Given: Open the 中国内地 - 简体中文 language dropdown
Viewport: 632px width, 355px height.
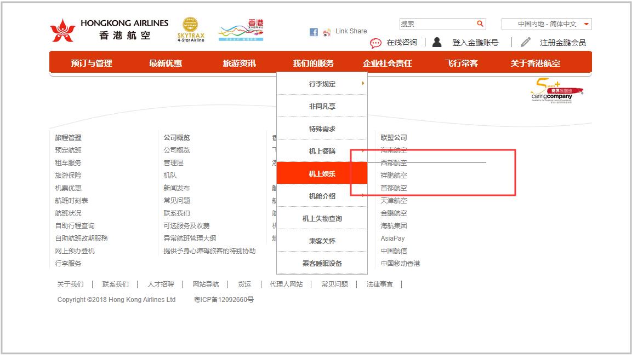Looking at the screenshot, I should click(x=546, y=24).
